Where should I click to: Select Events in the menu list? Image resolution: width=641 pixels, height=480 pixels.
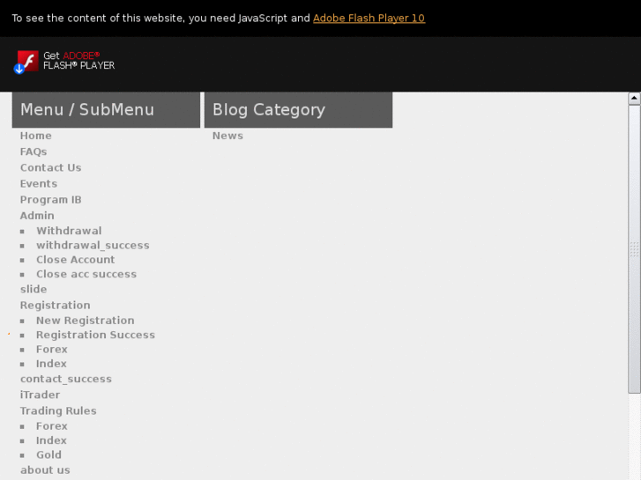(x=39, y=183)
